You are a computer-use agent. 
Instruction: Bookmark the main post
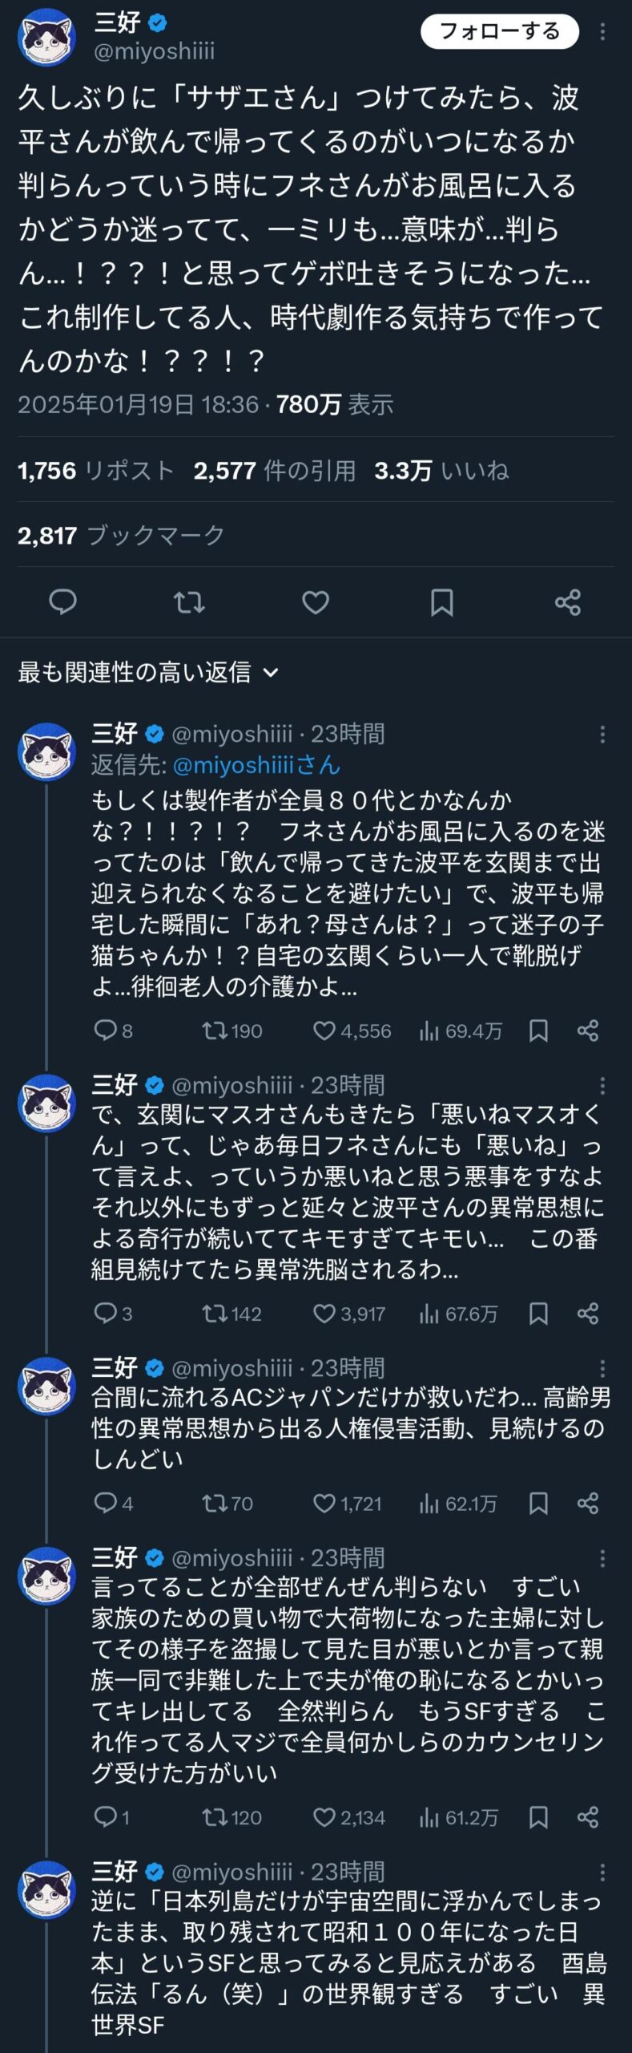(x=441, y=601)
